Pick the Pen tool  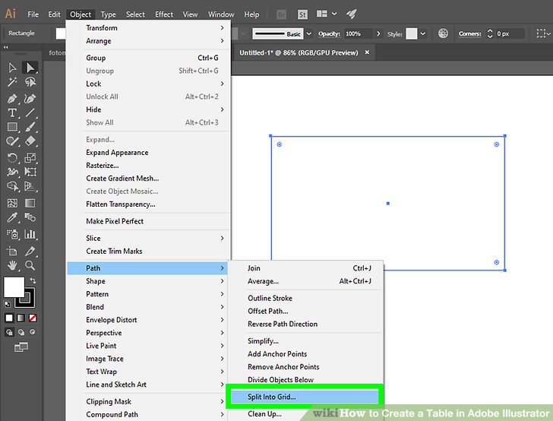[x=13, y=99]
